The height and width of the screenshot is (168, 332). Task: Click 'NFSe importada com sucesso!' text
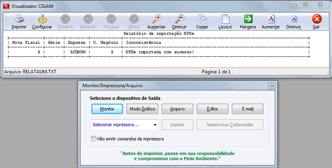point(160,52)
